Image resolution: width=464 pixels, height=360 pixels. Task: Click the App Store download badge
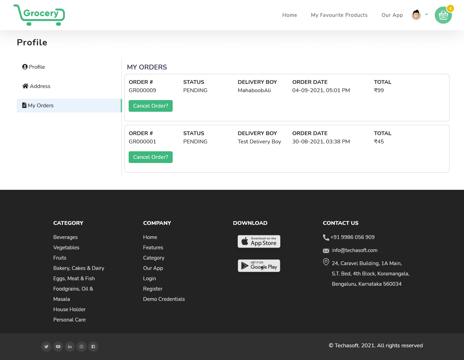259,241
